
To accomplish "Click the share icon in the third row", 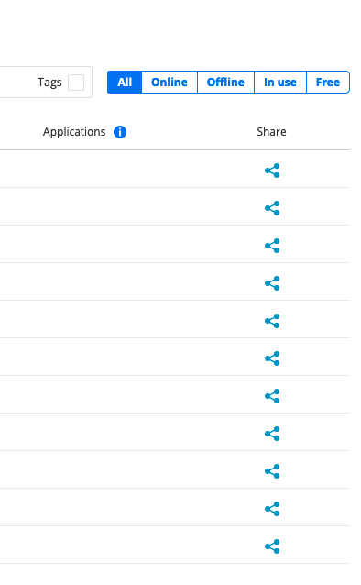I will coord(272,246).
